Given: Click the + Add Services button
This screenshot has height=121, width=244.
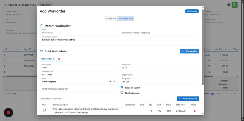Looking at the screenshot, I should tap(188, 99).
